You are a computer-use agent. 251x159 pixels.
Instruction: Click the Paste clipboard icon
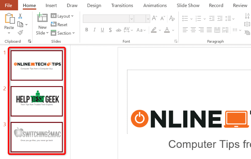pos(10,19)
